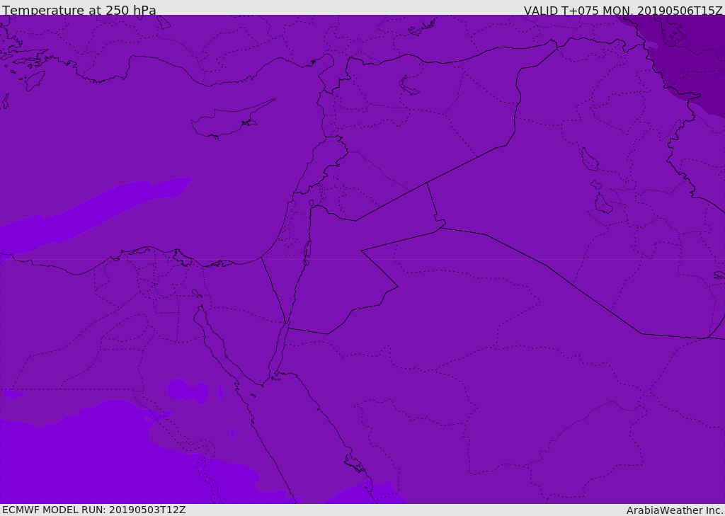Click the 'ECMWF MODEL RUN: 20190503T12Z' text
Viewport: 725px width, 516px height.
(x=94, y=510)
